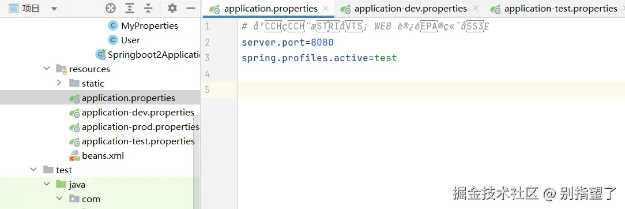The image size is (625, 209).
Task: Open the Project view dropdown arrow
Action: click(54, 9)
